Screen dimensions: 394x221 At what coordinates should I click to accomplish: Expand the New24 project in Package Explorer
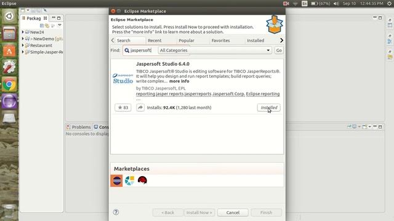pyautogui.click(x=23, y=32)
